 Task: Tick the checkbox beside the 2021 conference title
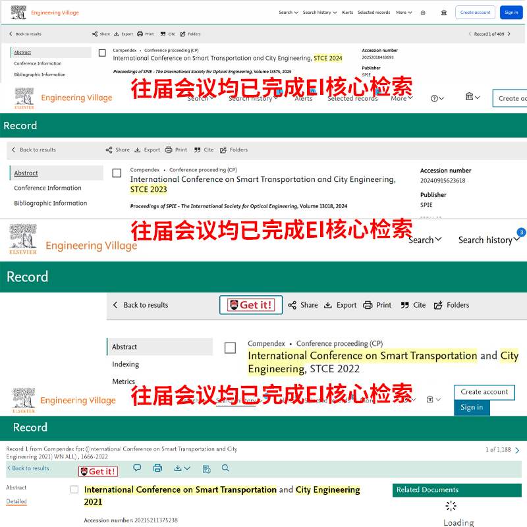(74, 489)
